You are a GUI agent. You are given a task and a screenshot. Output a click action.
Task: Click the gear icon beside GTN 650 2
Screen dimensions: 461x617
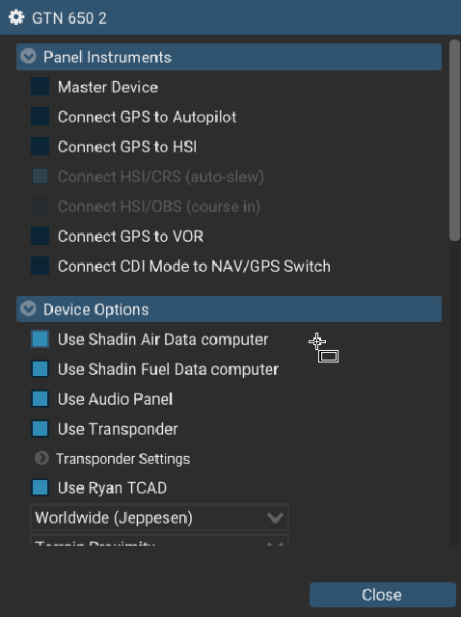click(x=16, y=17)
